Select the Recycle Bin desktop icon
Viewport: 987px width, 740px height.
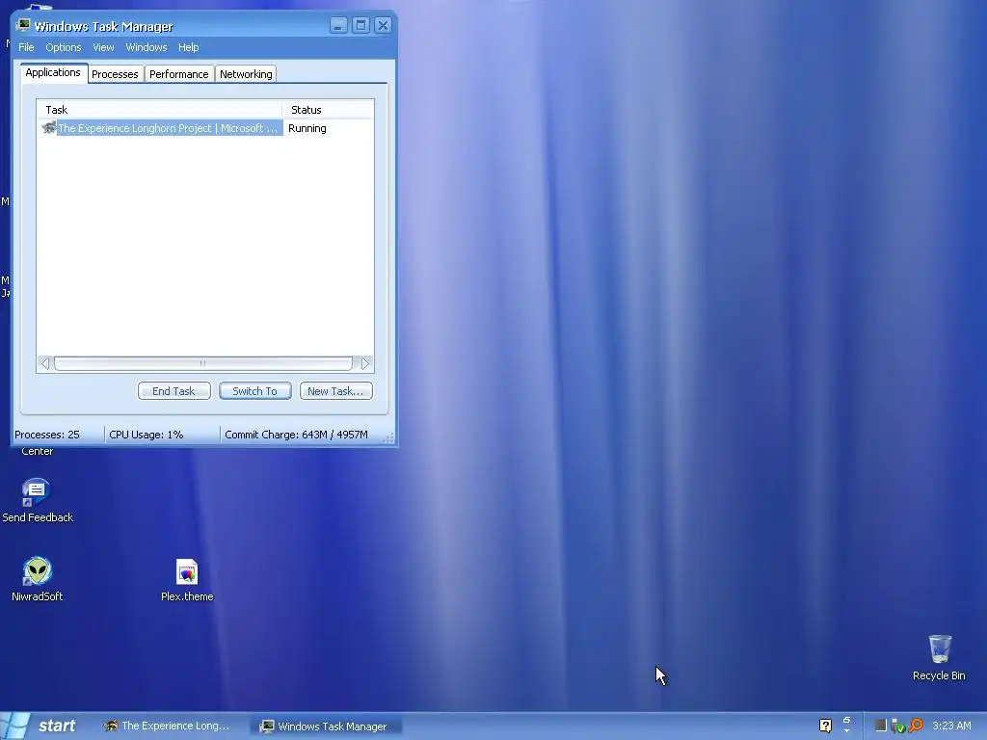coord(939,657)
